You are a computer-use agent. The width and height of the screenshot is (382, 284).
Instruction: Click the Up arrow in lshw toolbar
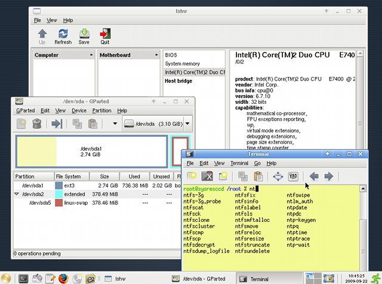[42, 36]
